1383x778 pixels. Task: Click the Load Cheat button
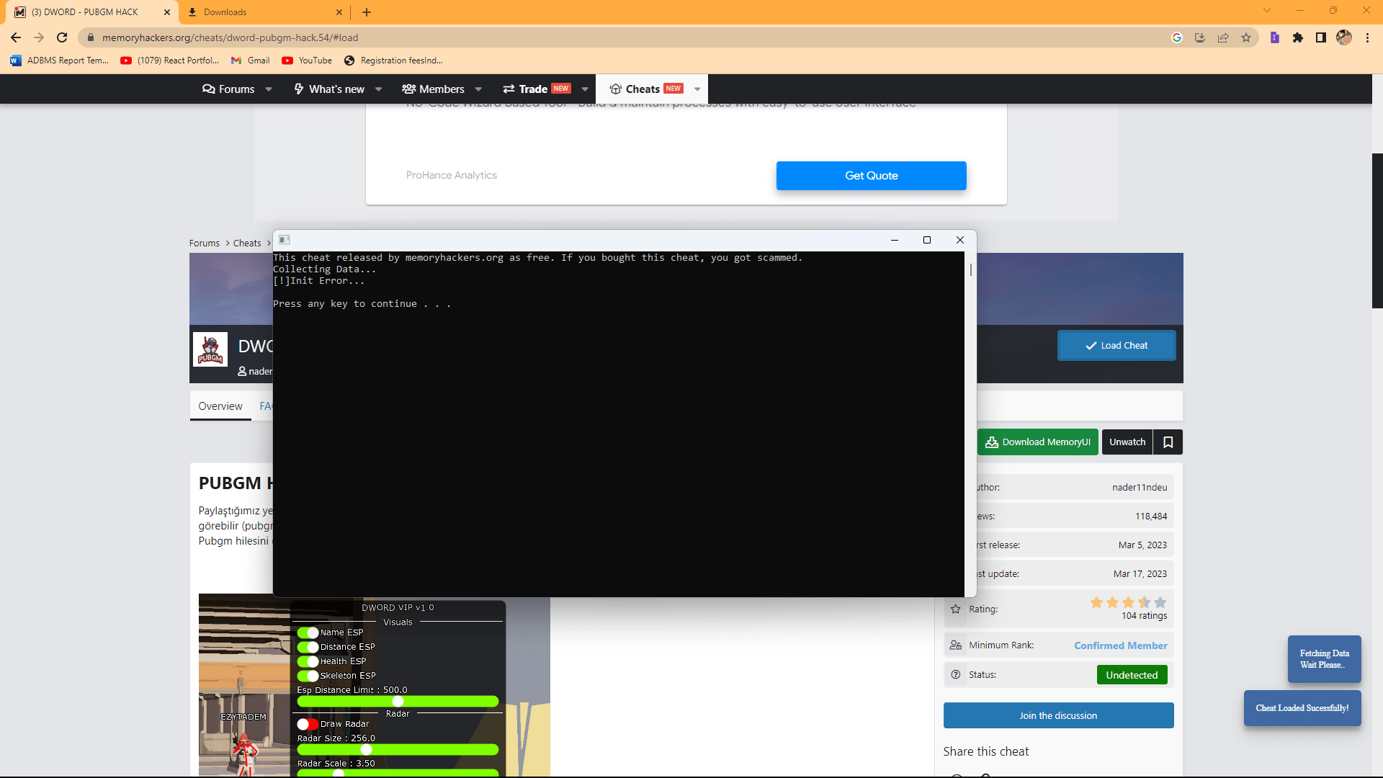tap(1116, 346)
